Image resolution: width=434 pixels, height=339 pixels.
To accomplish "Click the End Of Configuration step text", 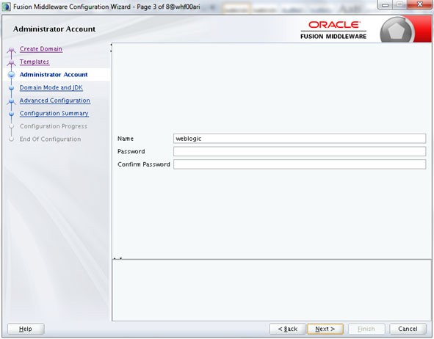I will [51, 139].
